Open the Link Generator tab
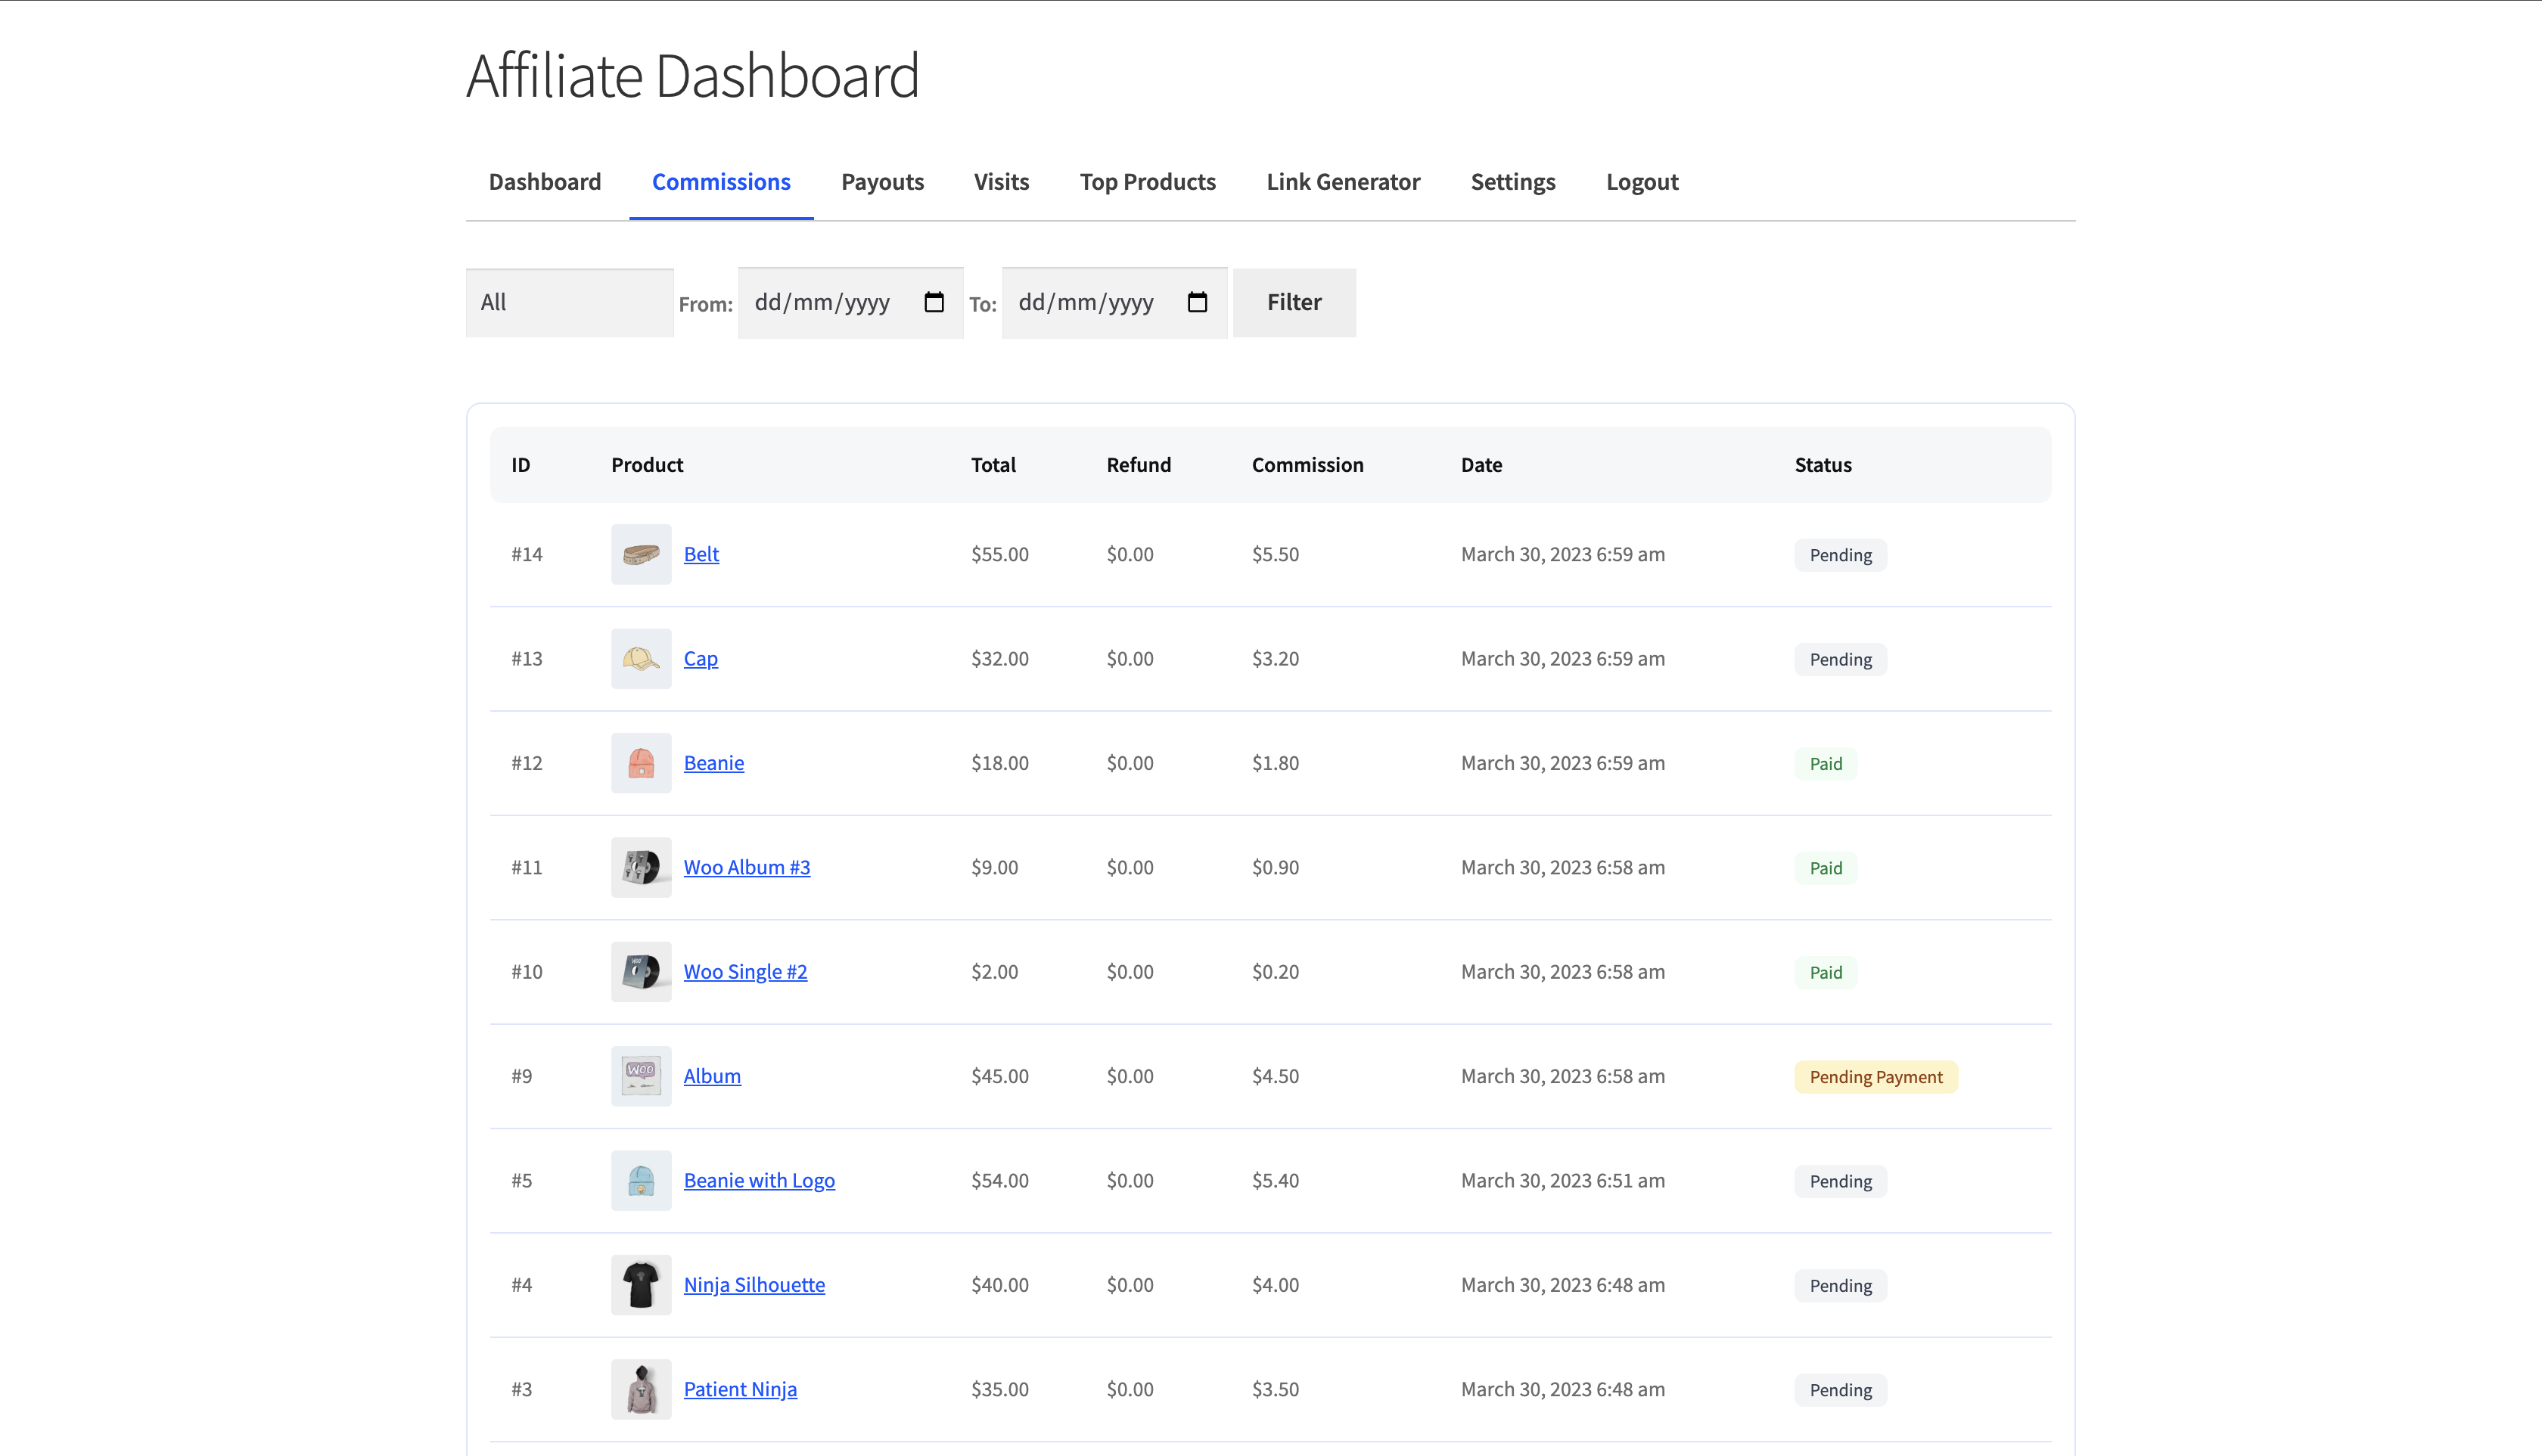Screen dimensions: 2542x1456 pos(1342,181)
